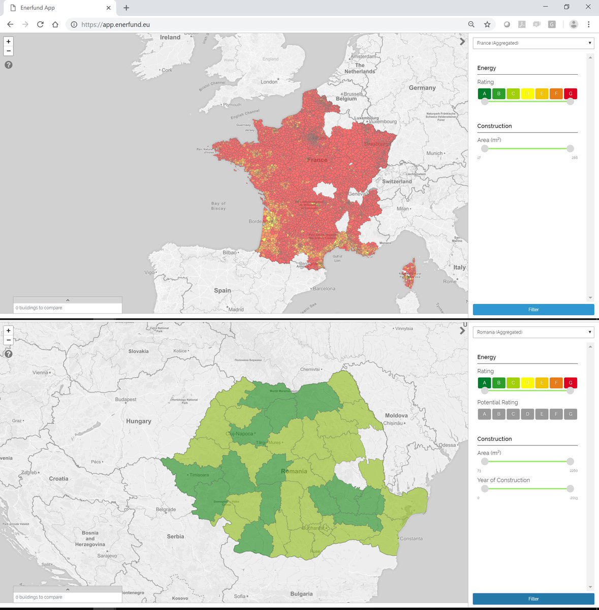The height and width of the screenshot is (610, 599).
Task: Toggle rating C in France panel
Action: pos(513,94)
